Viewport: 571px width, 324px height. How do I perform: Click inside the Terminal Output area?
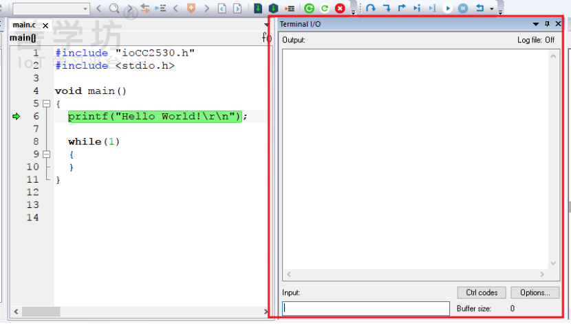point(416,159)
